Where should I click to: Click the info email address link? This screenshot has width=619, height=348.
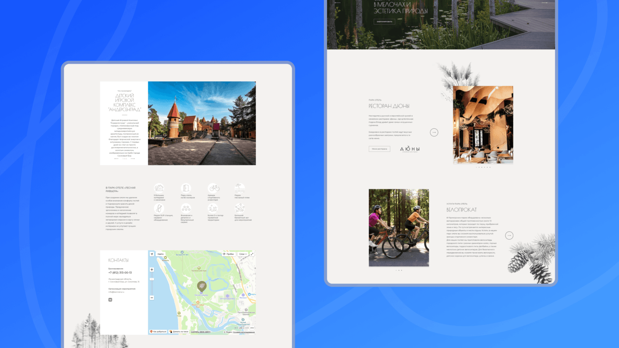pos(117,292)
